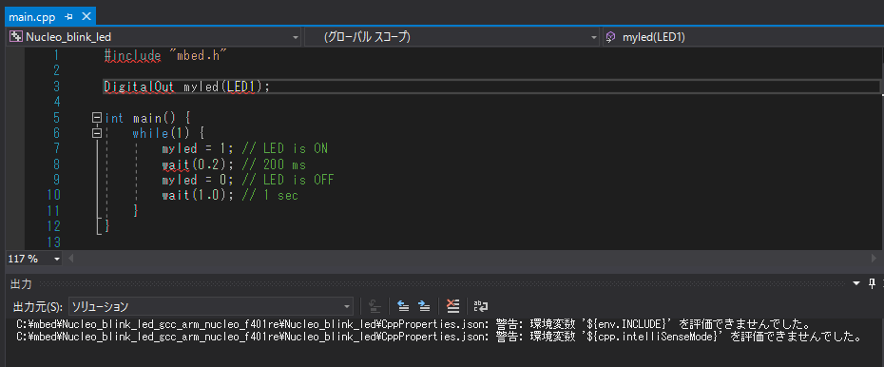This screenshot has height=367, width=884.
Task: Clear all output text
Action: point(452,306)
